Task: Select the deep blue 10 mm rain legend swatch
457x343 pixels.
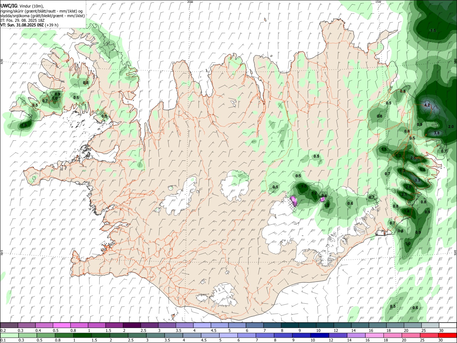Action: 319,335
